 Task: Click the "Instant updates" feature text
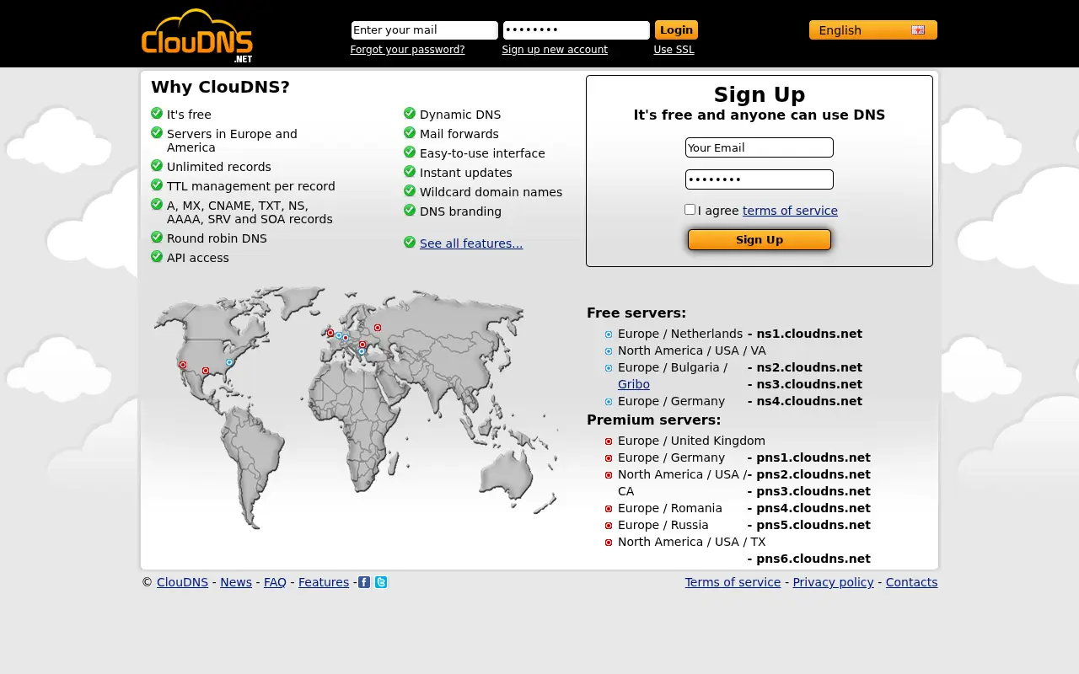click(466, 173)
